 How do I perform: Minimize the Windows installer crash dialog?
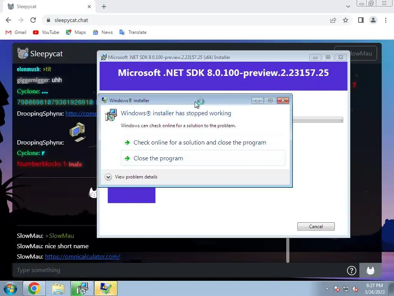[x=257, y=101]
